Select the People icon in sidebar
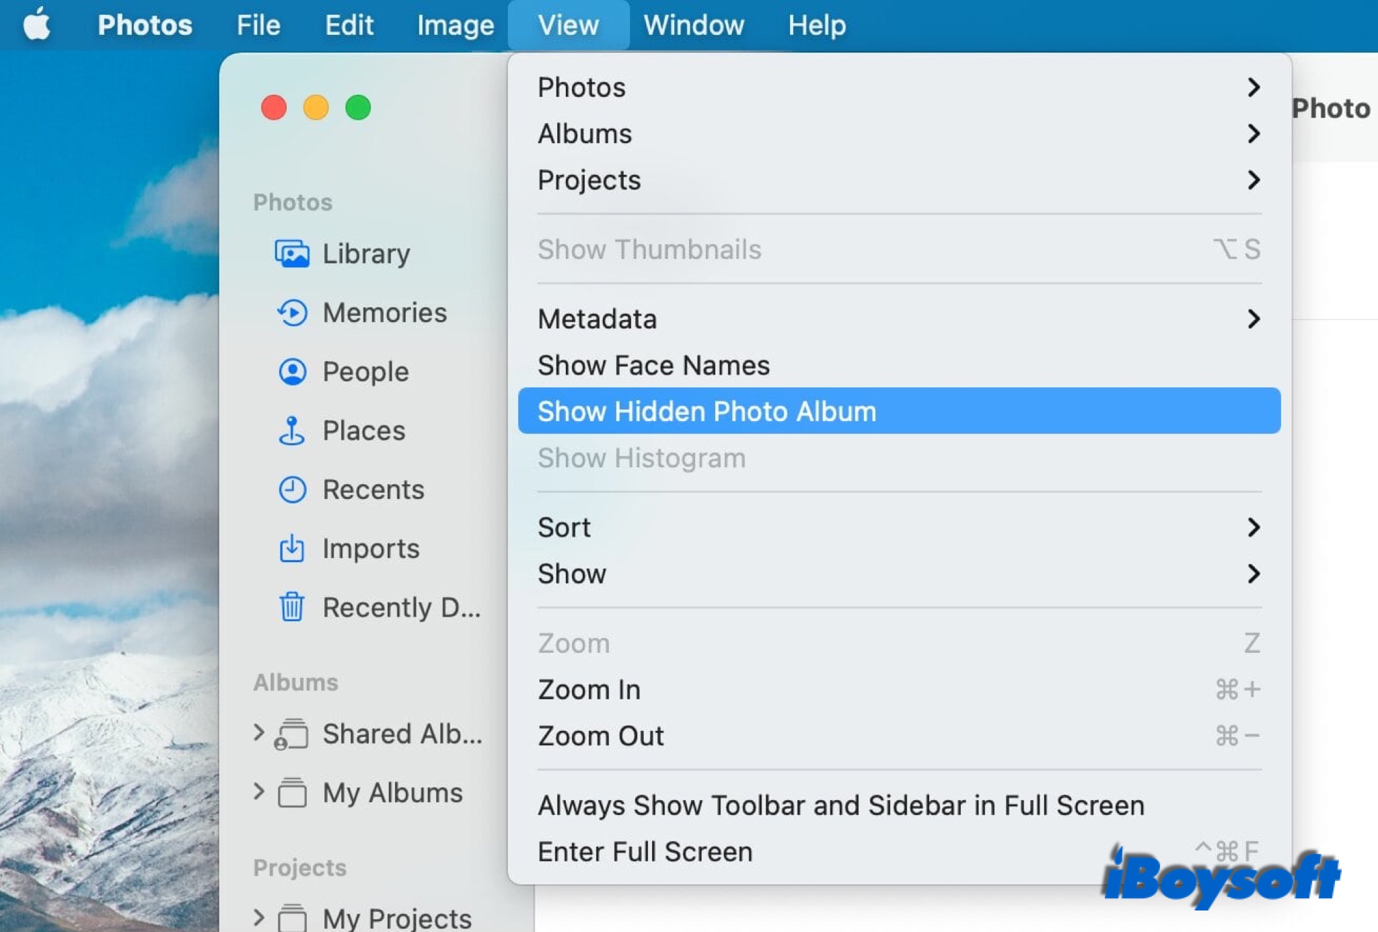The image size is (1378, 932). pos(292,372)
